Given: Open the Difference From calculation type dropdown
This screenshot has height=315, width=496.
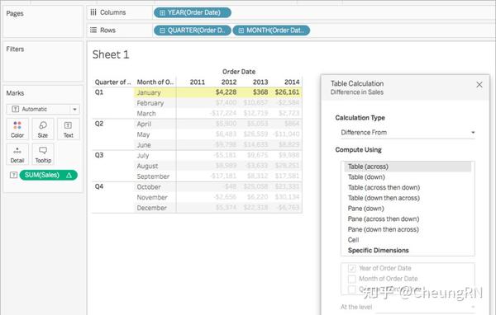Looking at the screenshot, I should [x=408, y=132].
